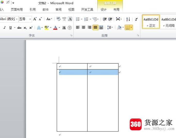Click the Enclose Characters icon
The width and height of the screenshot is (176, 138).
[x=70, y=28]
